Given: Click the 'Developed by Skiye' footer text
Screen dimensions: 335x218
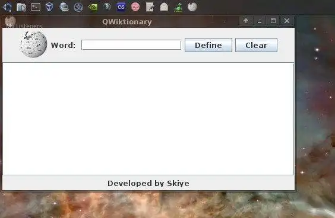Looking at the screenshot, I should tap(148, 183).
